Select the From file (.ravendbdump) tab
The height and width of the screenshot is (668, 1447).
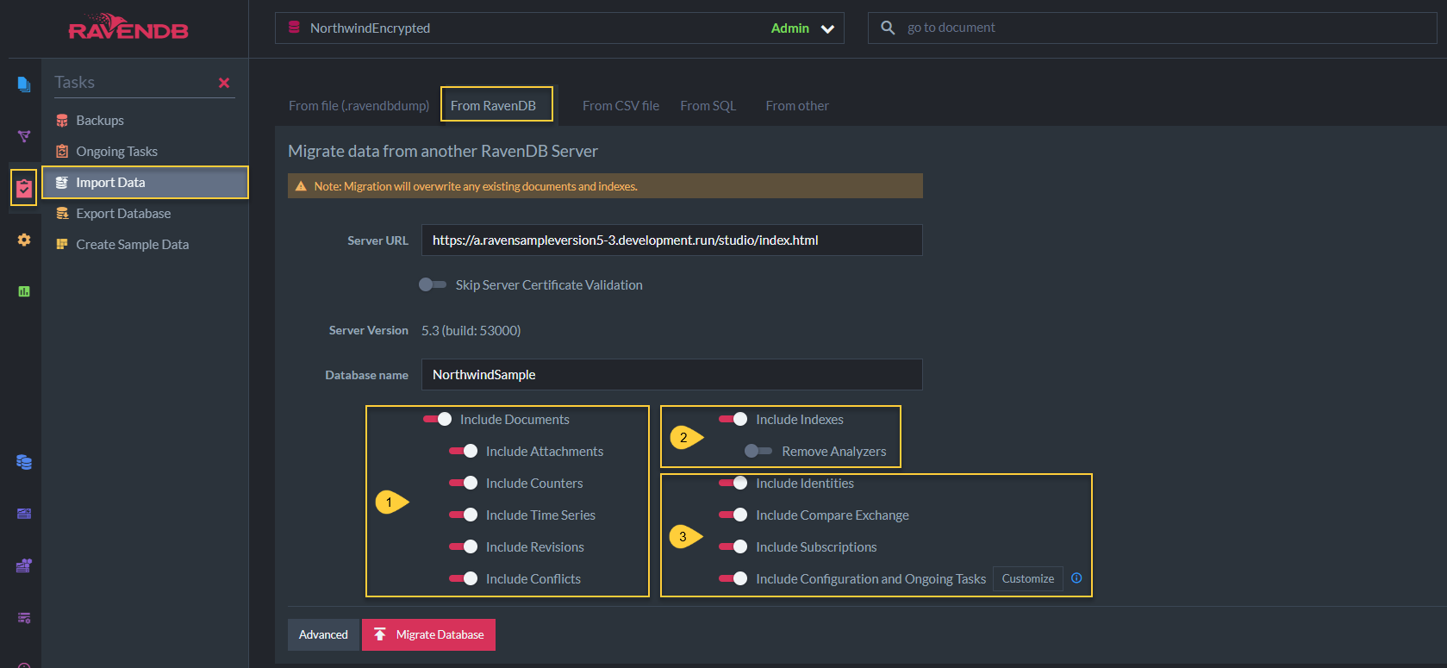[359, 106]
